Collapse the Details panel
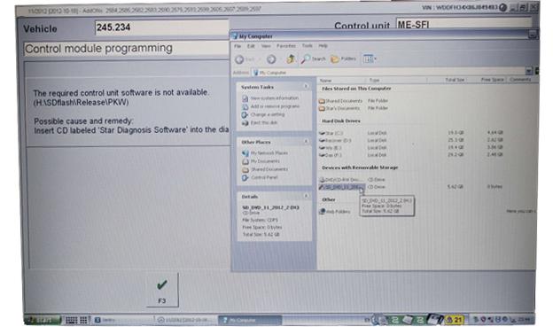553x327 pixels. [x=306, y=196]
